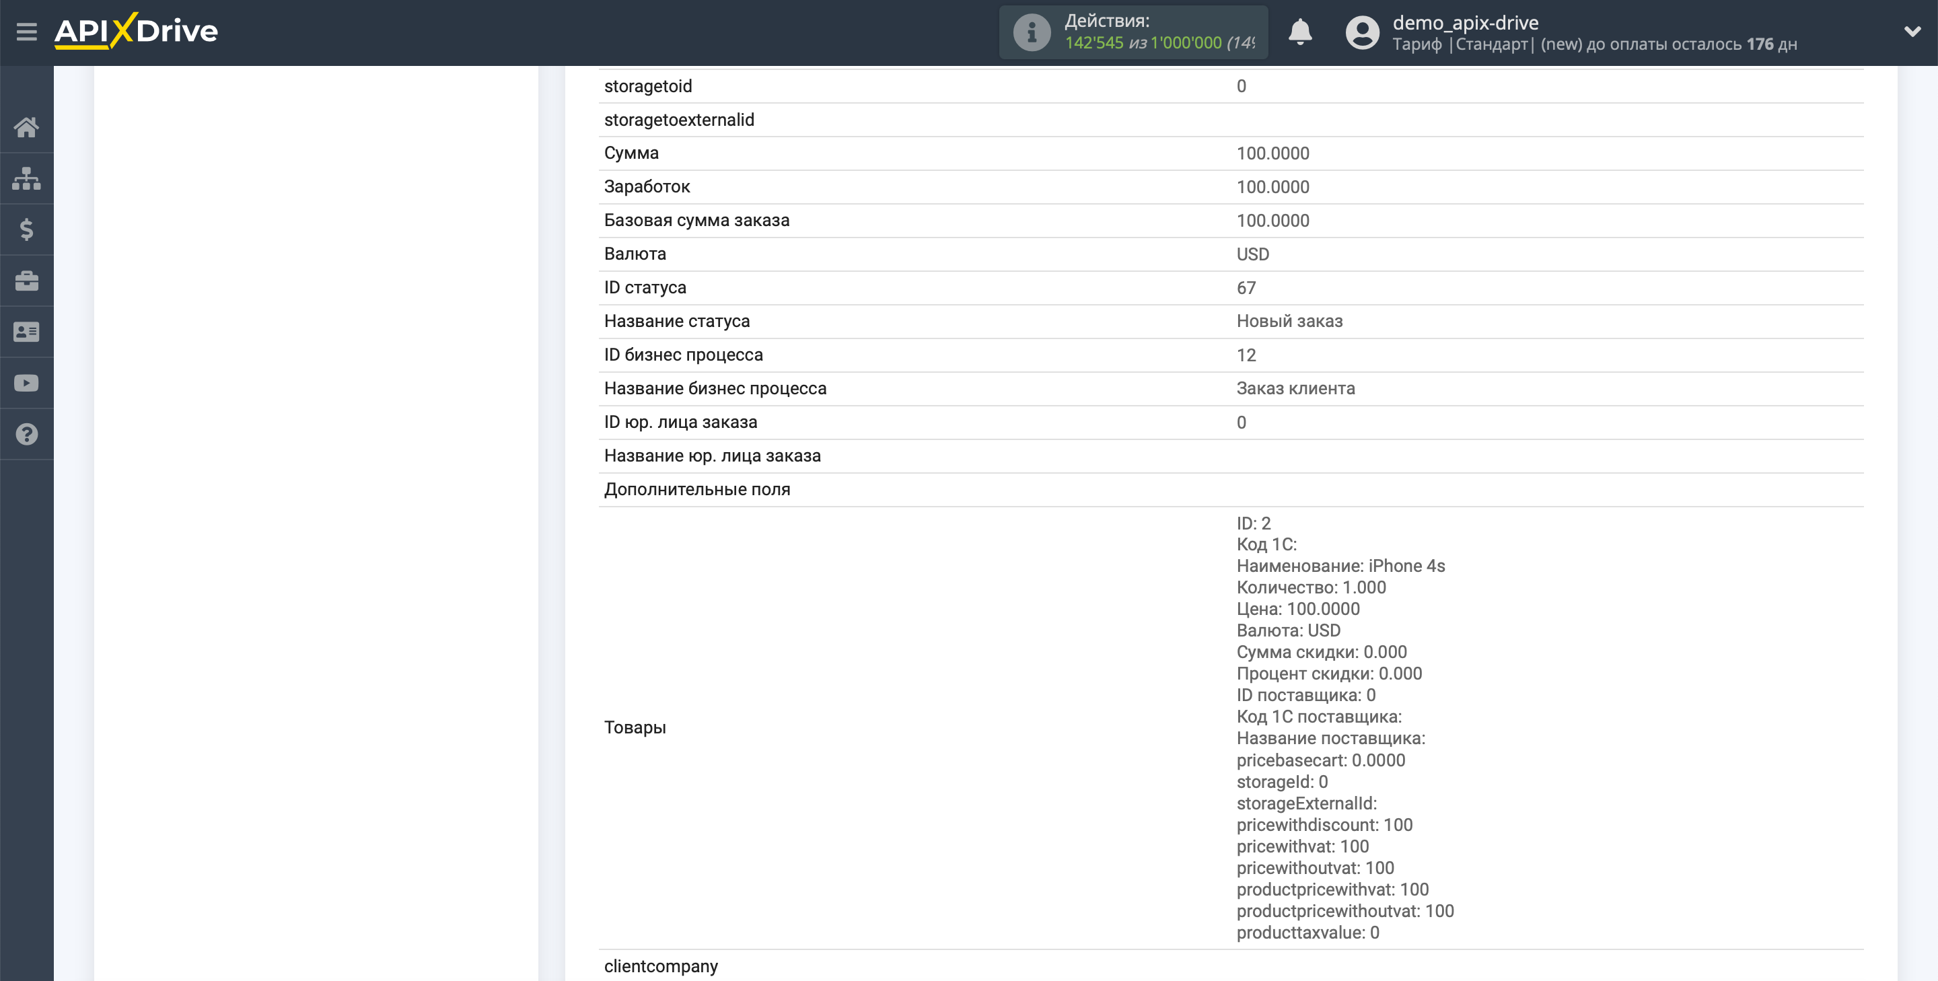Click the ApiX-Drive logo
Viewport: 1938px width, 981px height.
(136, 31)
